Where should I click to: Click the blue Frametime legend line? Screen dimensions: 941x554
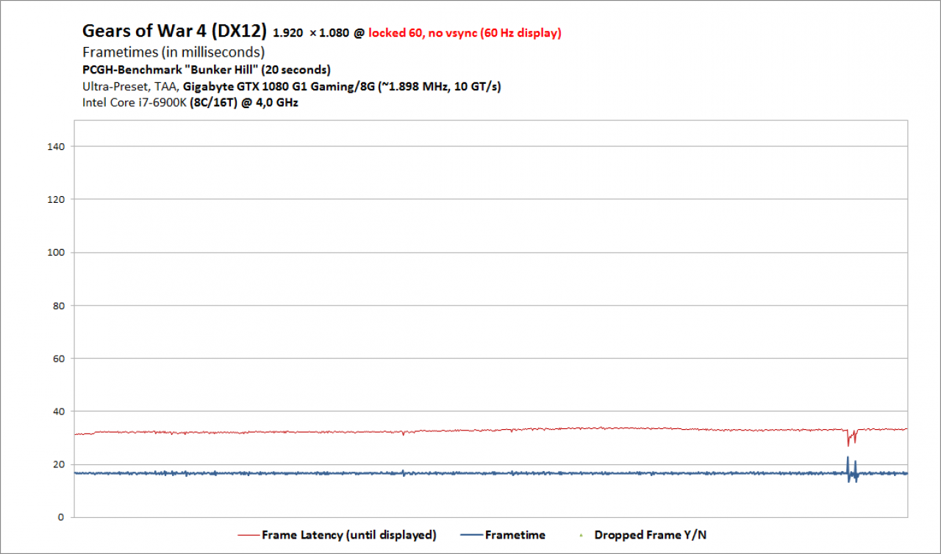pyautogui.click(x=471, y=536)
